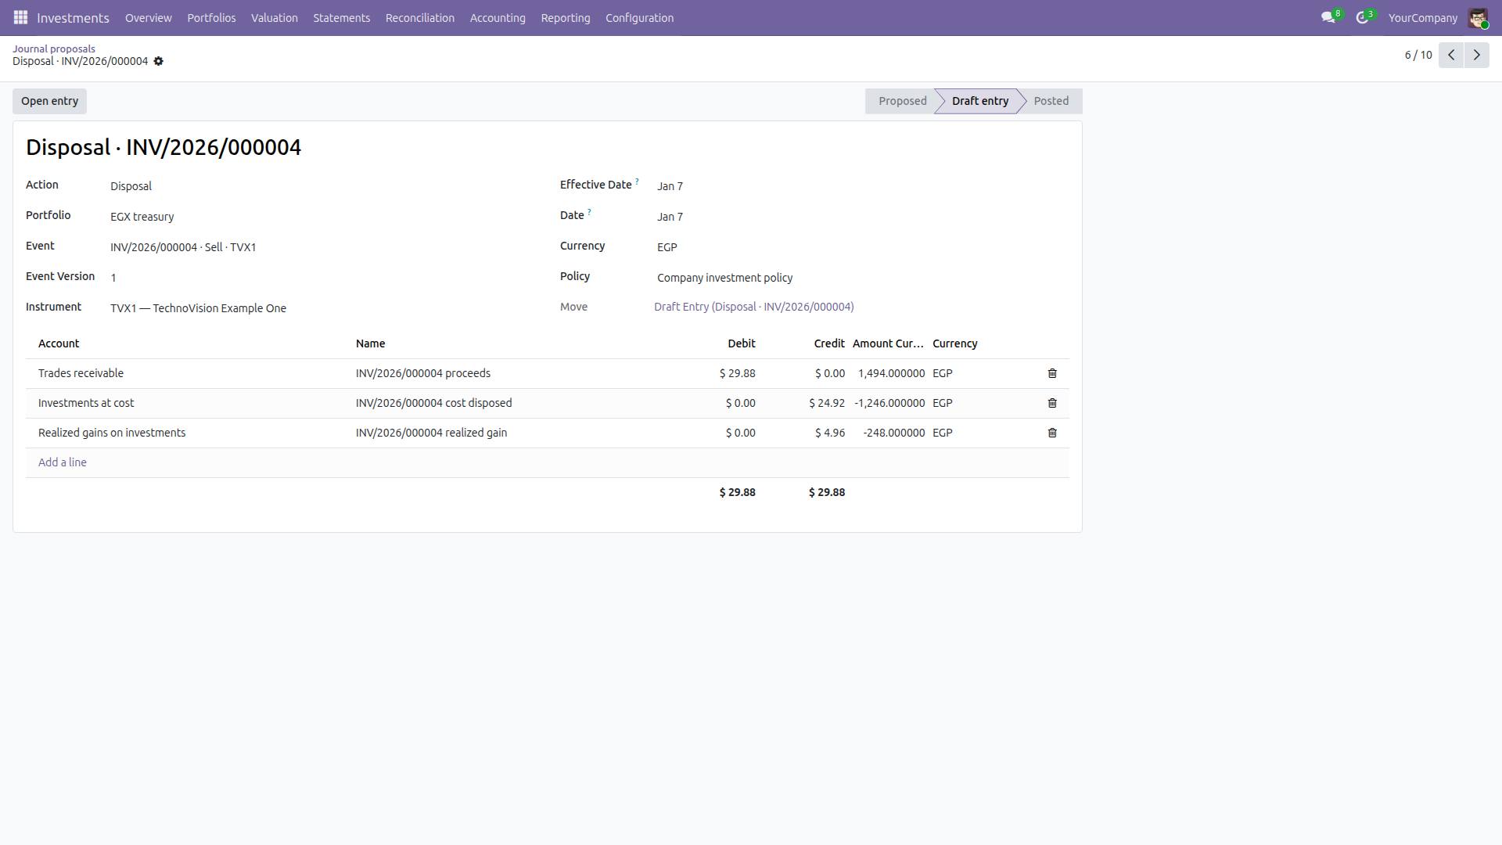Click the Investments app title
The width and height of the screenshot is (1502, 845).
point(74,17)
